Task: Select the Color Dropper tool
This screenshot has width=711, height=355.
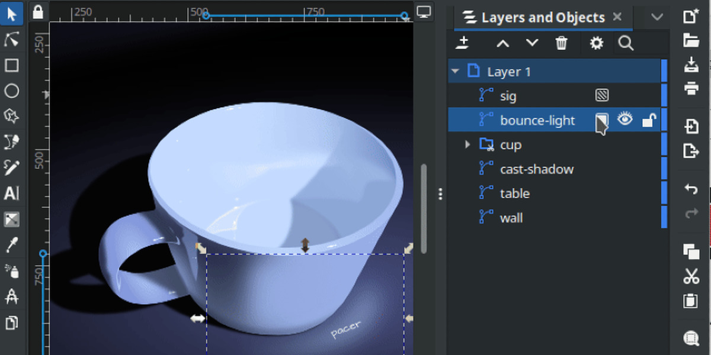Action: click(x=11, y=245)
